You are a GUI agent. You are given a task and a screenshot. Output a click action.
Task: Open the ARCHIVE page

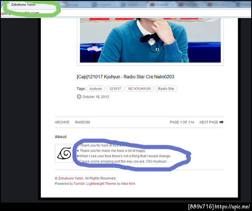tap(62, 122)
